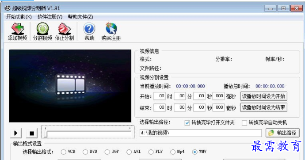Click the current playback time 00:00:00.000 value
The image size is (305, 160).
pos(191,86)
